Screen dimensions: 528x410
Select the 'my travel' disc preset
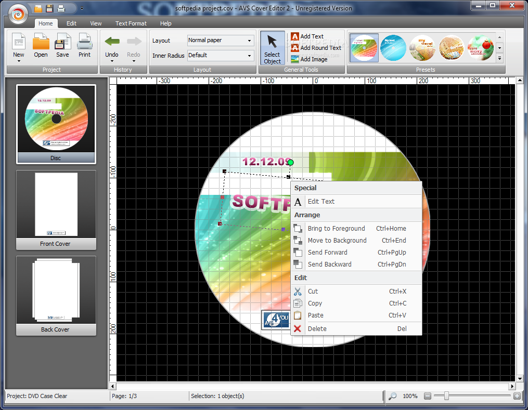(422, 48)
